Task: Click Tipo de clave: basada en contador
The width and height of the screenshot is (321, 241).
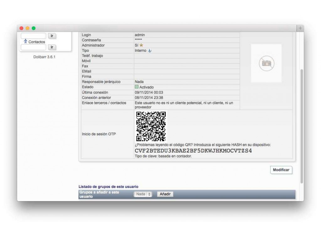Action: (x=163, y=156)
